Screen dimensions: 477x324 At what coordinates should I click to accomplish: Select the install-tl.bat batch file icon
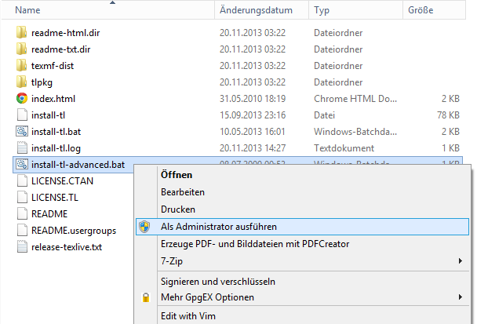(x=22, y=132)
